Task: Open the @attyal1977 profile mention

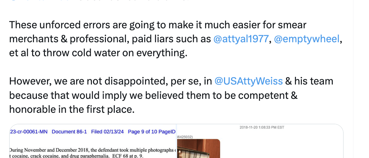Action: pyautogui.click(x=241, y=39)
